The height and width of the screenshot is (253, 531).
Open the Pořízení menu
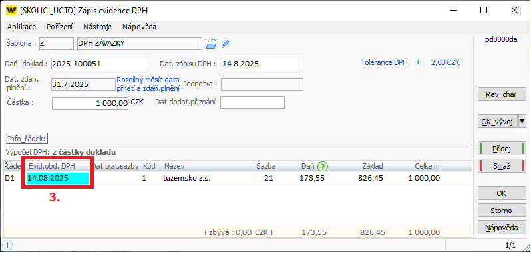(60, 27)
